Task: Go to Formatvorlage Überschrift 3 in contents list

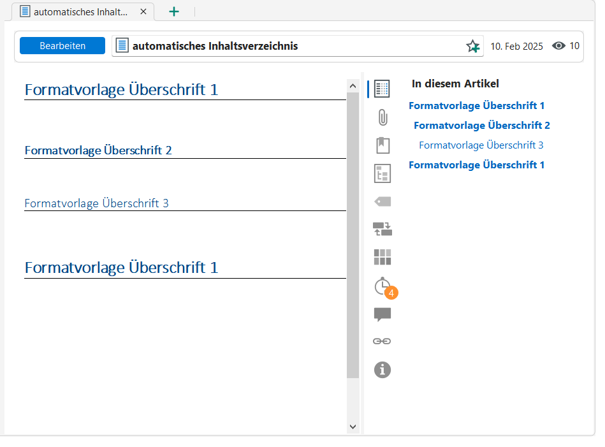Action: coord(481,145)
